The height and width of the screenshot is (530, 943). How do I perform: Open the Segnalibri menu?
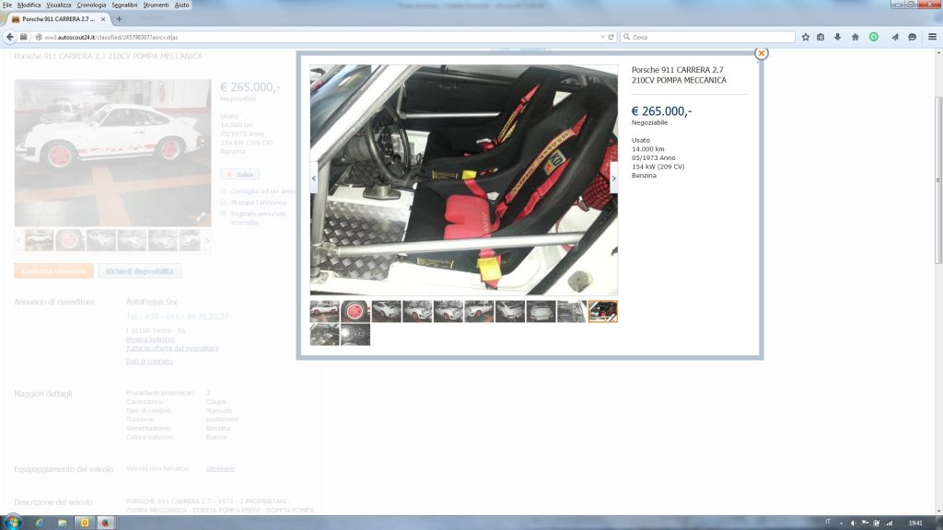point(124,5)
